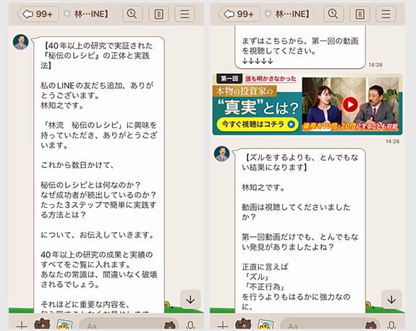Click the 今すぐ視聴はコチラ yellow button

click(x=258, y=124)
